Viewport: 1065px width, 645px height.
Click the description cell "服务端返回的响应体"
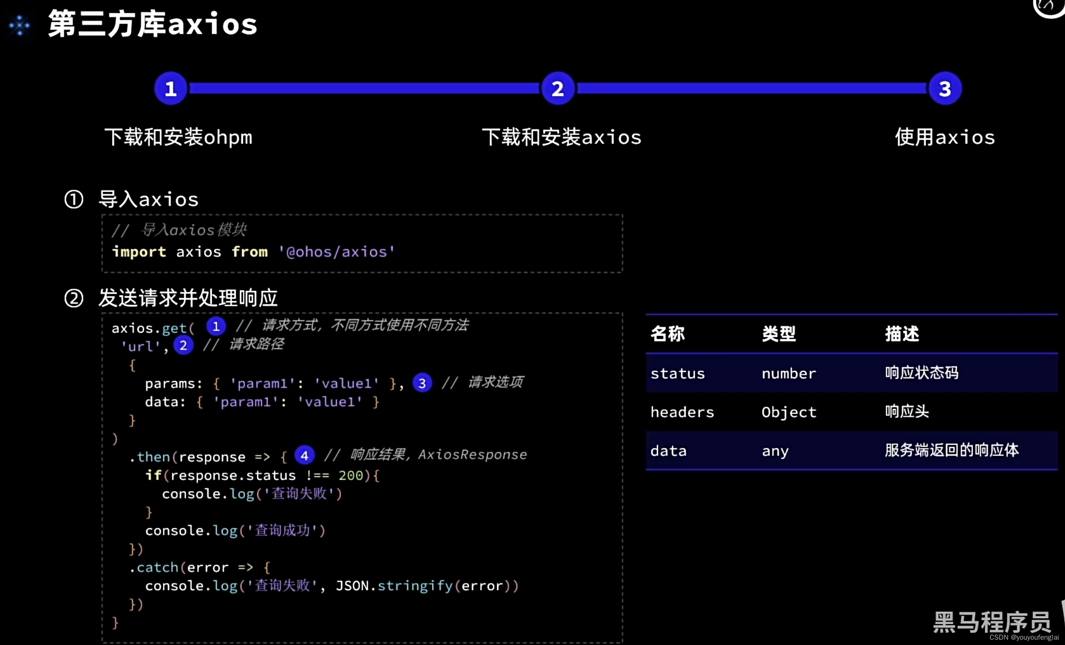coord(952,451)
